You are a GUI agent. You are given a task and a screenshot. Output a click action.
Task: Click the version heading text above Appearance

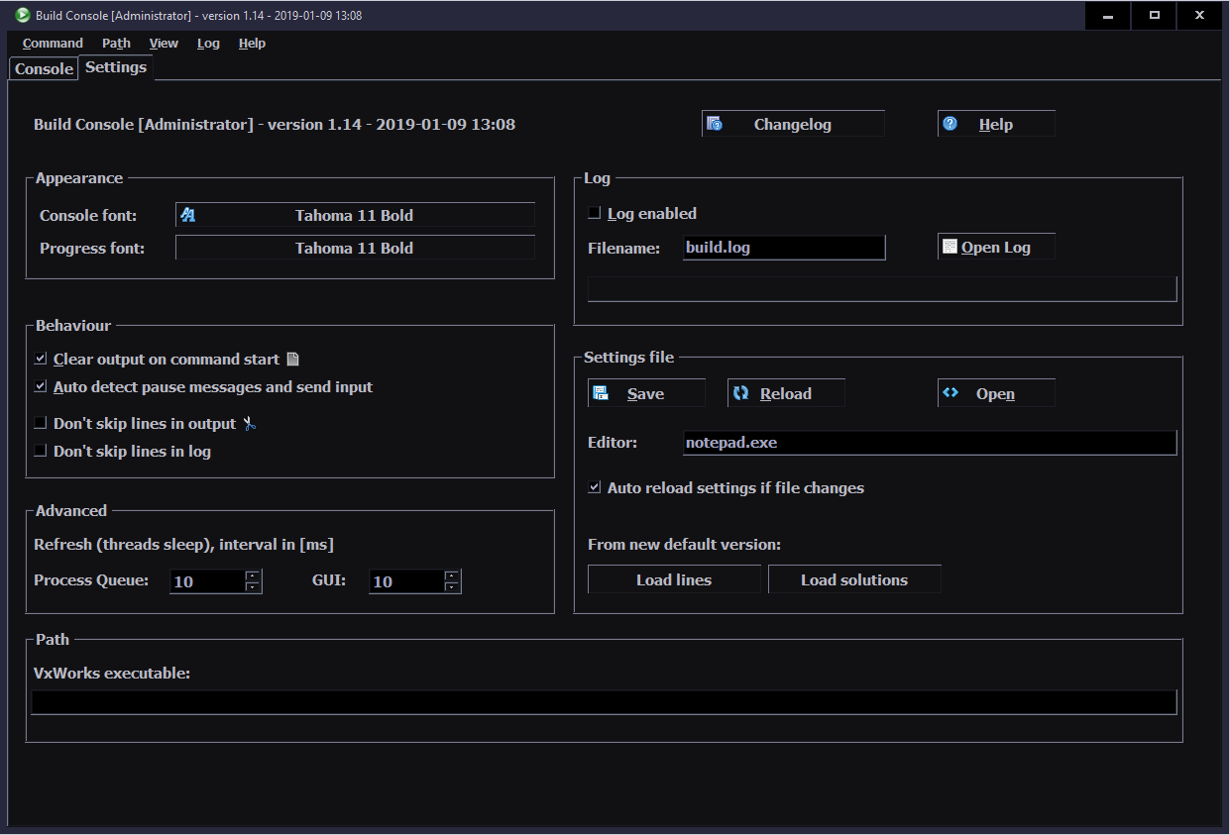coord(275,124)
